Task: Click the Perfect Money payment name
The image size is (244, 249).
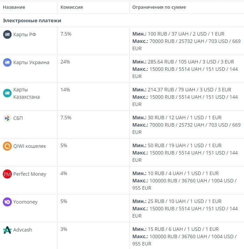Action: pyautogui.click(x=30, y=174)
